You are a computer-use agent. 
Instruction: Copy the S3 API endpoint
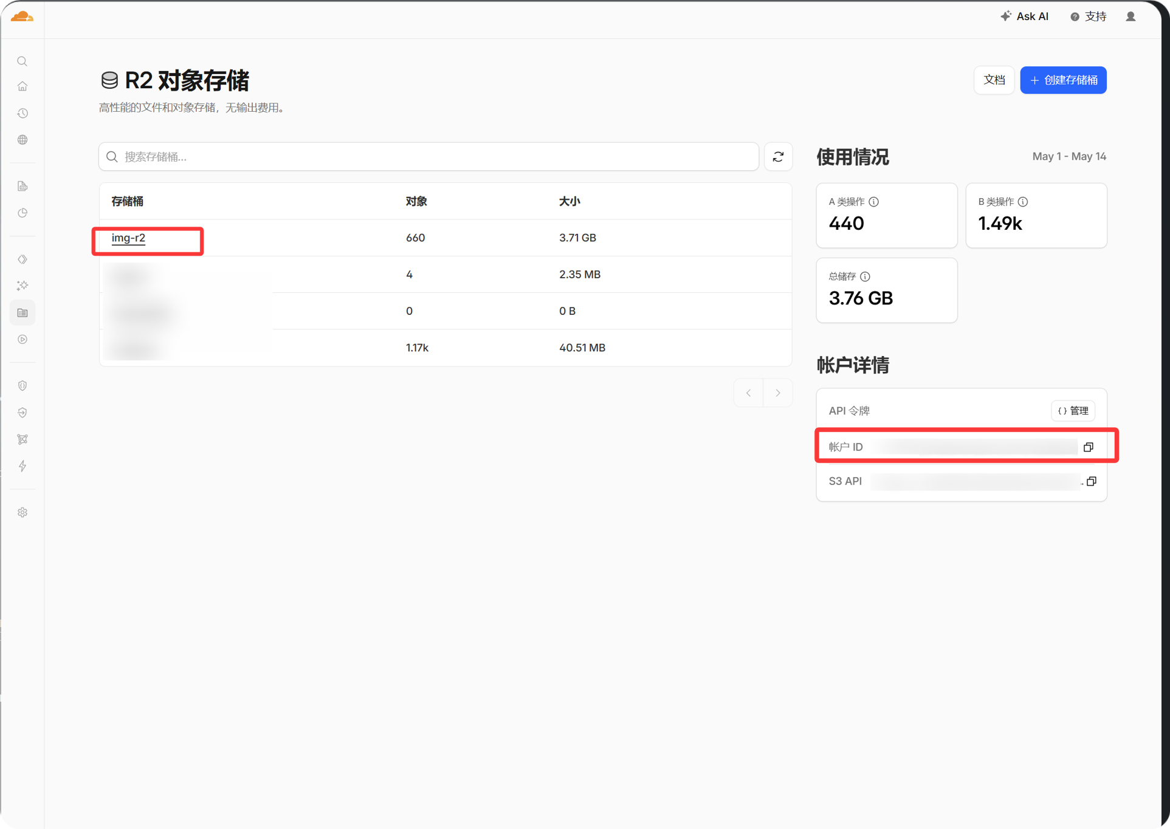(x=1092, y=481)
